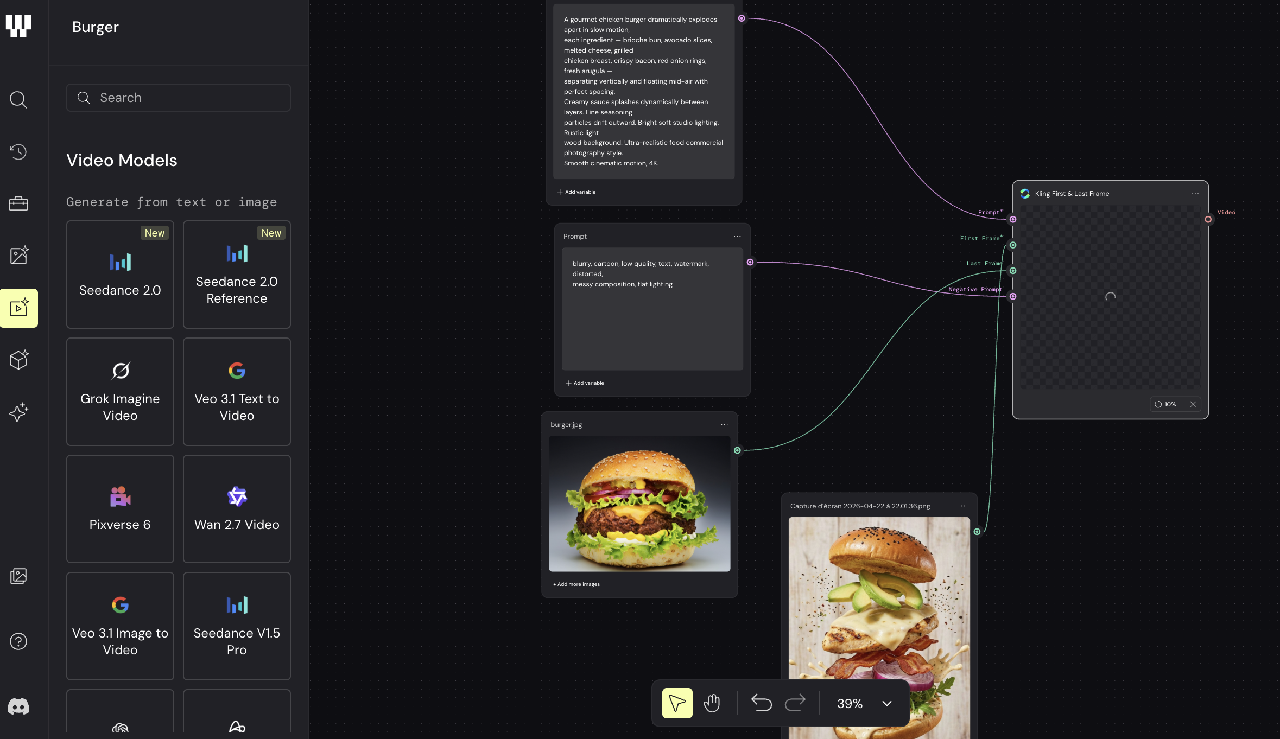Click the Kling Video output connector
The width and height of the screenshot is (1280, 739).
coord(1208,220)
